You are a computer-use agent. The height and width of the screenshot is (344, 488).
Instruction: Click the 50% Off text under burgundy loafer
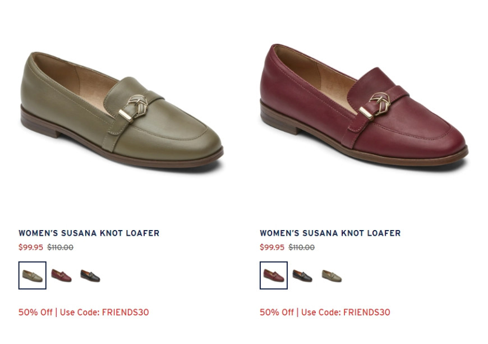click(277, 312)
